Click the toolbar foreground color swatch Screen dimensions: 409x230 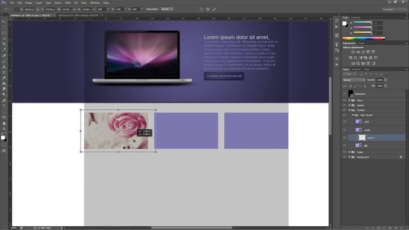(x=3, y=137)
